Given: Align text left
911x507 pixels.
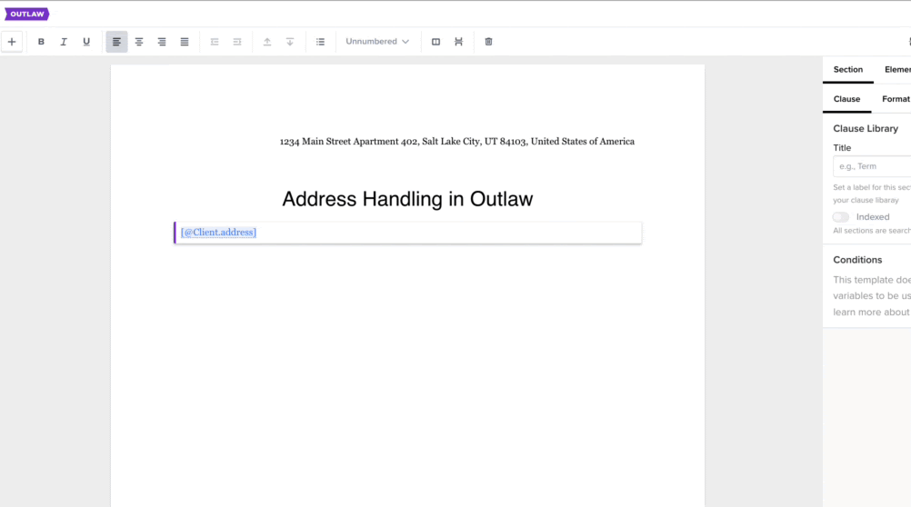Looking at the screenshot, I should [116, 42].
